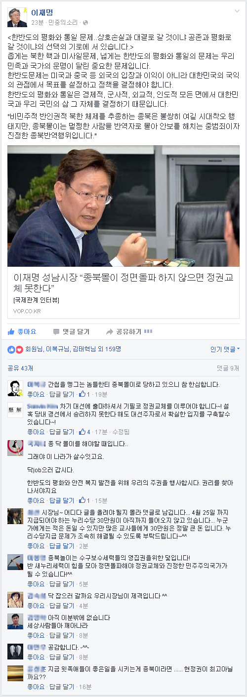
Task: Reply to the comment about 누리수당 30만원
Action: 62,546
